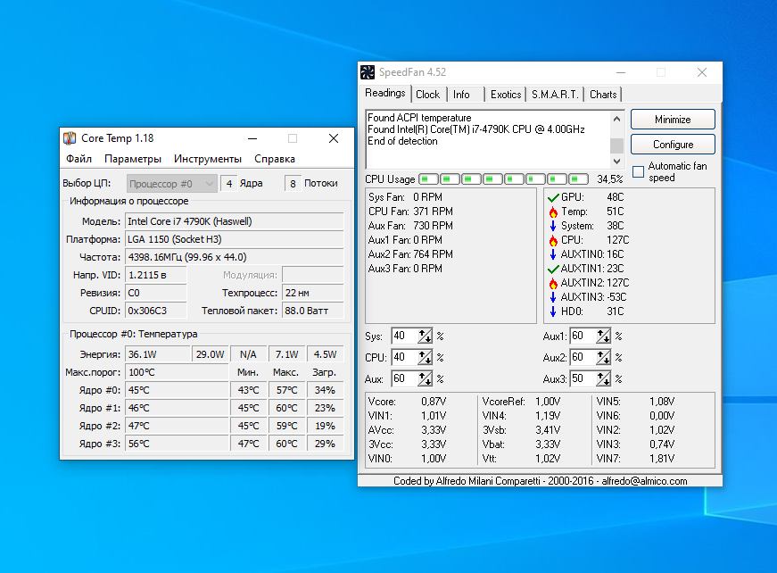Click the Тепловой пакет value 88.0 Ватт

pos(313,311)
